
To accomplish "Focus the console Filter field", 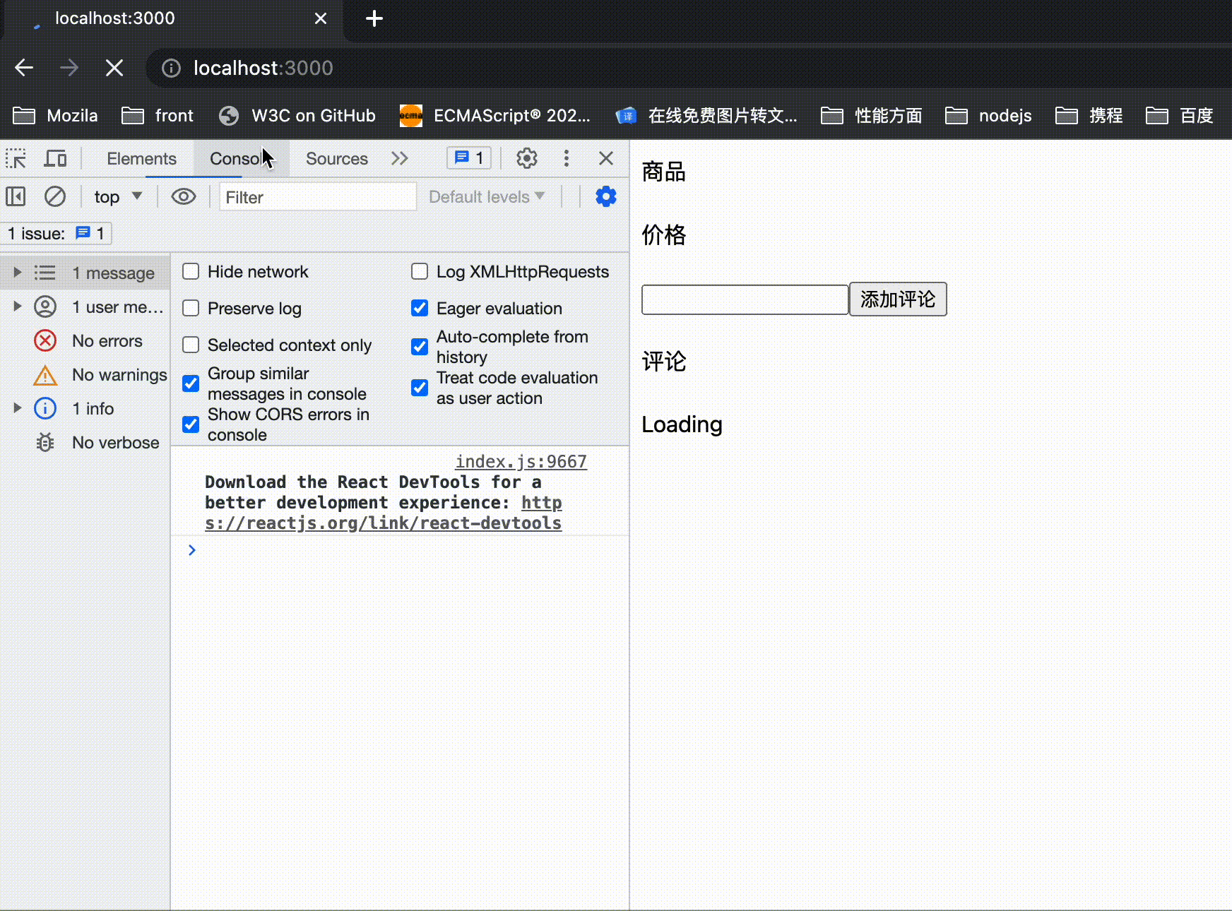I will (x=318, y=197).
